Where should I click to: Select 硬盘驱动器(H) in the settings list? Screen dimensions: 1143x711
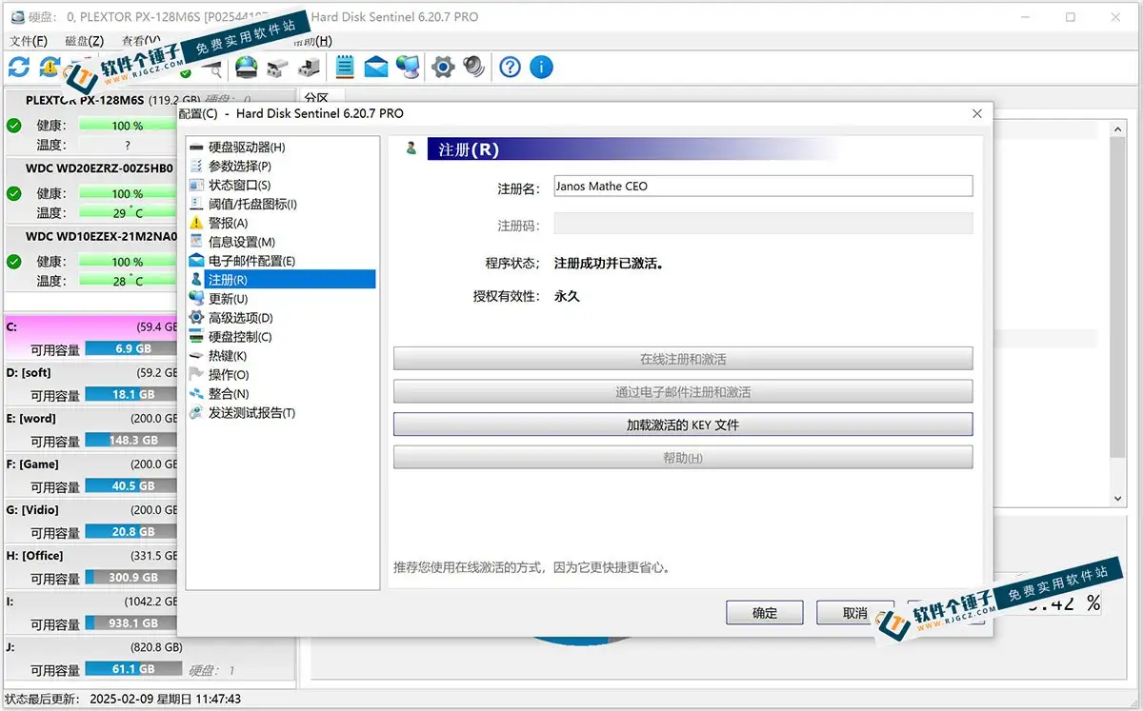point(246,148)
